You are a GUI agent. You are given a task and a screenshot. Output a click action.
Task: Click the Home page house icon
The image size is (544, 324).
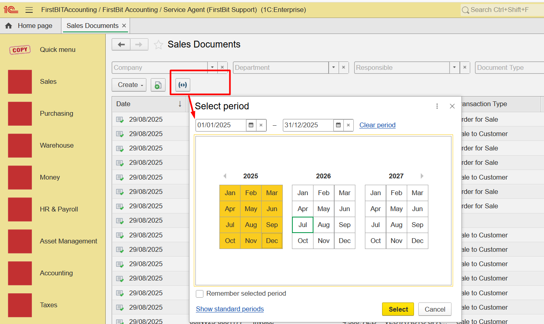click(8, 26)
